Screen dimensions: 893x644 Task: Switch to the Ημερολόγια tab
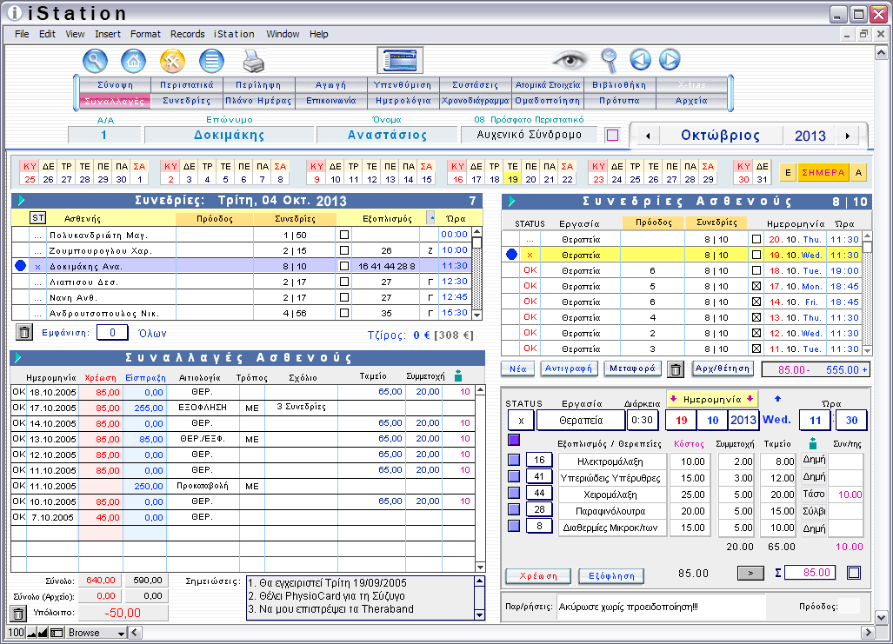[x=403, y=101]
